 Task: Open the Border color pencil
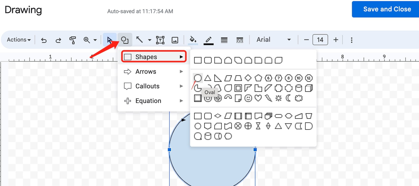(x=208, y=40)
